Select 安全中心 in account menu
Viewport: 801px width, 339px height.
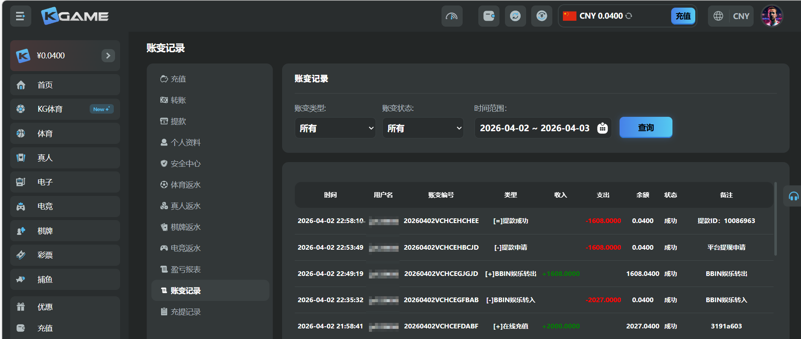(210, 164)
